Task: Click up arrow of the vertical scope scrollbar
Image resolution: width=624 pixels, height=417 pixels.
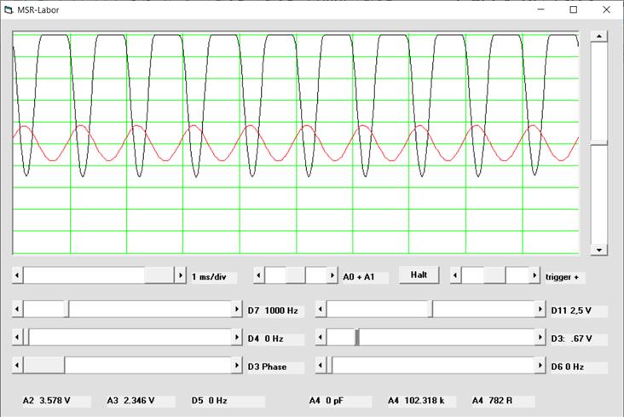Action: (x=599, y=37)
